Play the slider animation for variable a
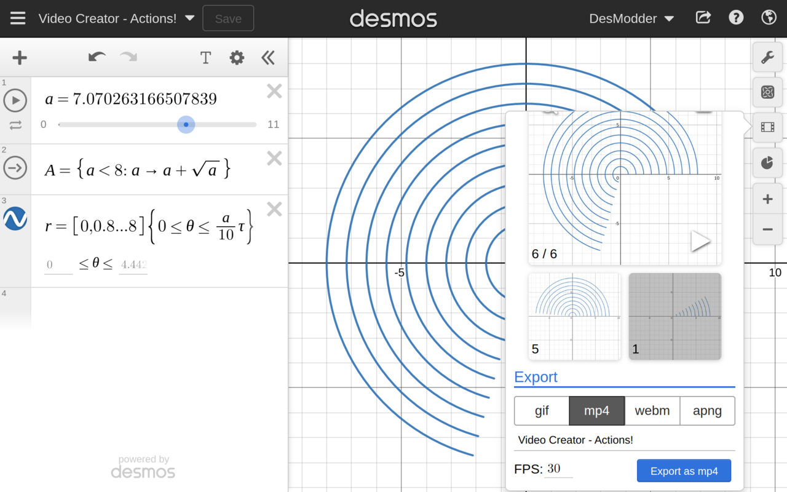This screenshot has height=492, width=787. [x=15, y=100]
